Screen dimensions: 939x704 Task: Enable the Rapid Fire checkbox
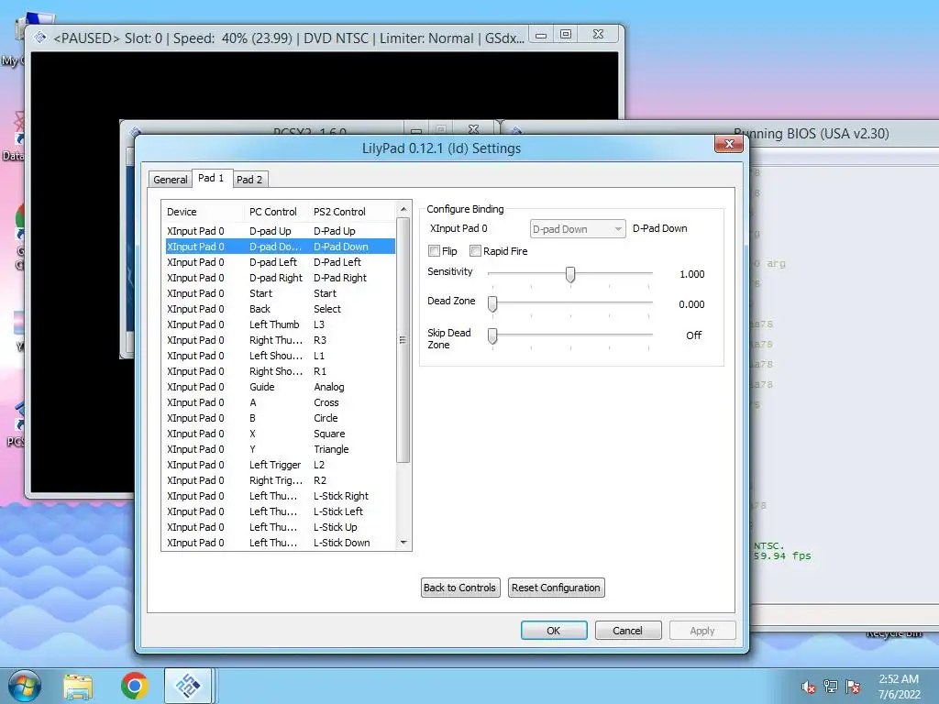[x=476, y=251]
